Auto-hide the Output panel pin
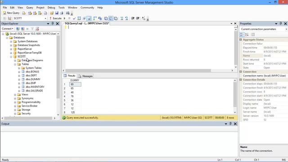This screenshot has width=288, height=162. coord(230,124)
